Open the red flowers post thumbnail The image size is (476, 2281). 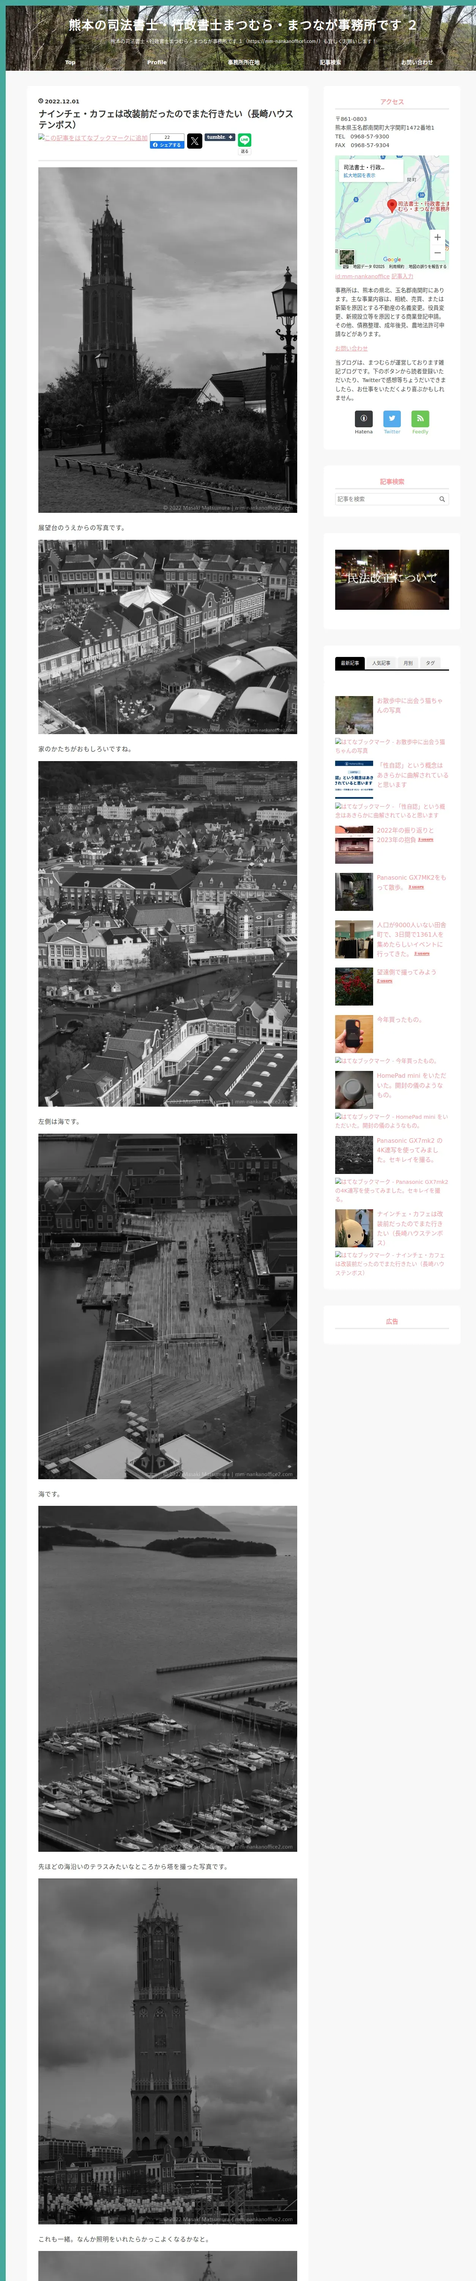pos(354,987)
